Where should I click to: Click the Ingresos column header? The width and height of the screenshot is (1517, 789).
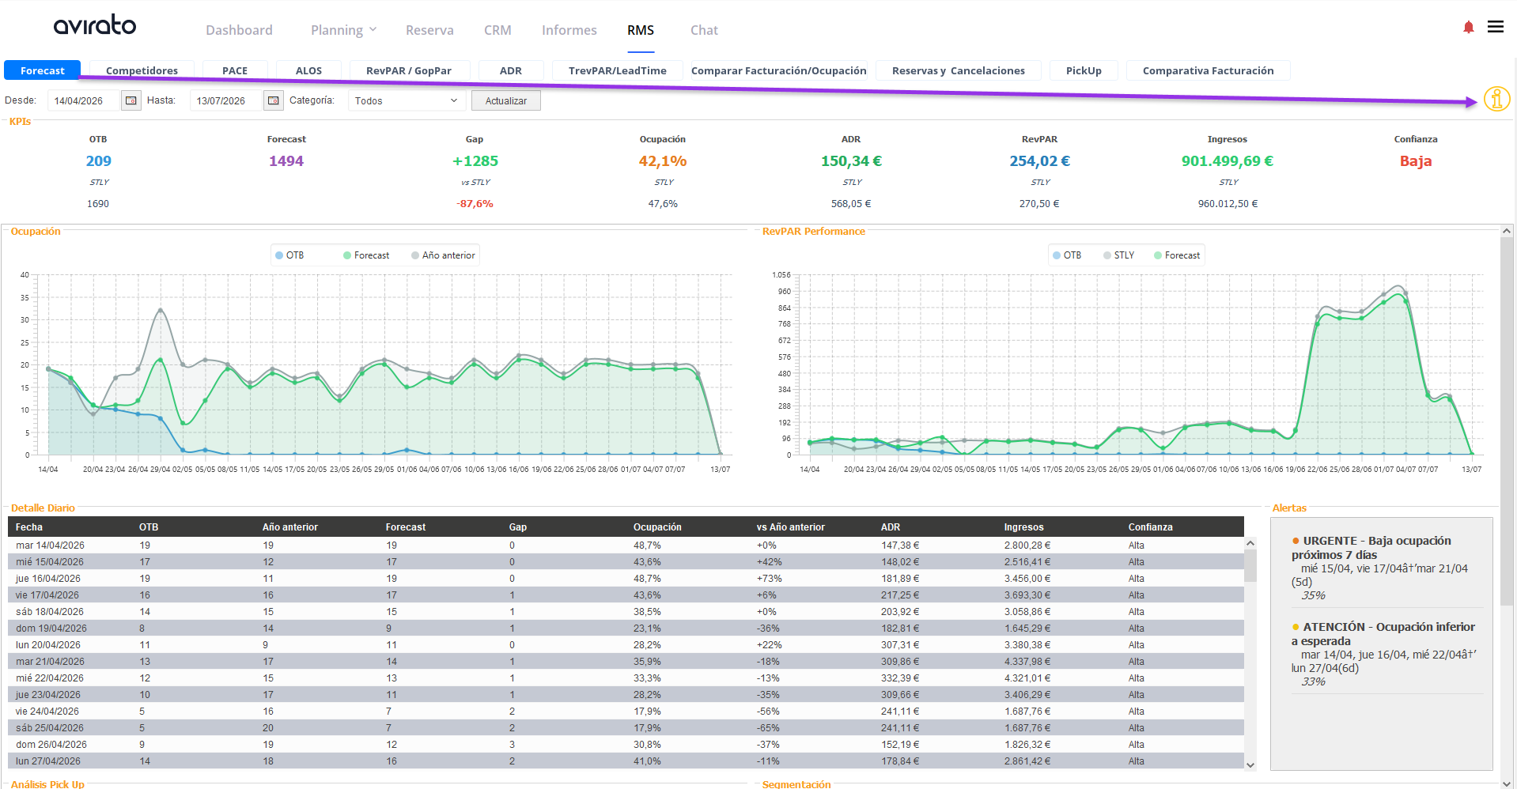(x=1024, y=527)
